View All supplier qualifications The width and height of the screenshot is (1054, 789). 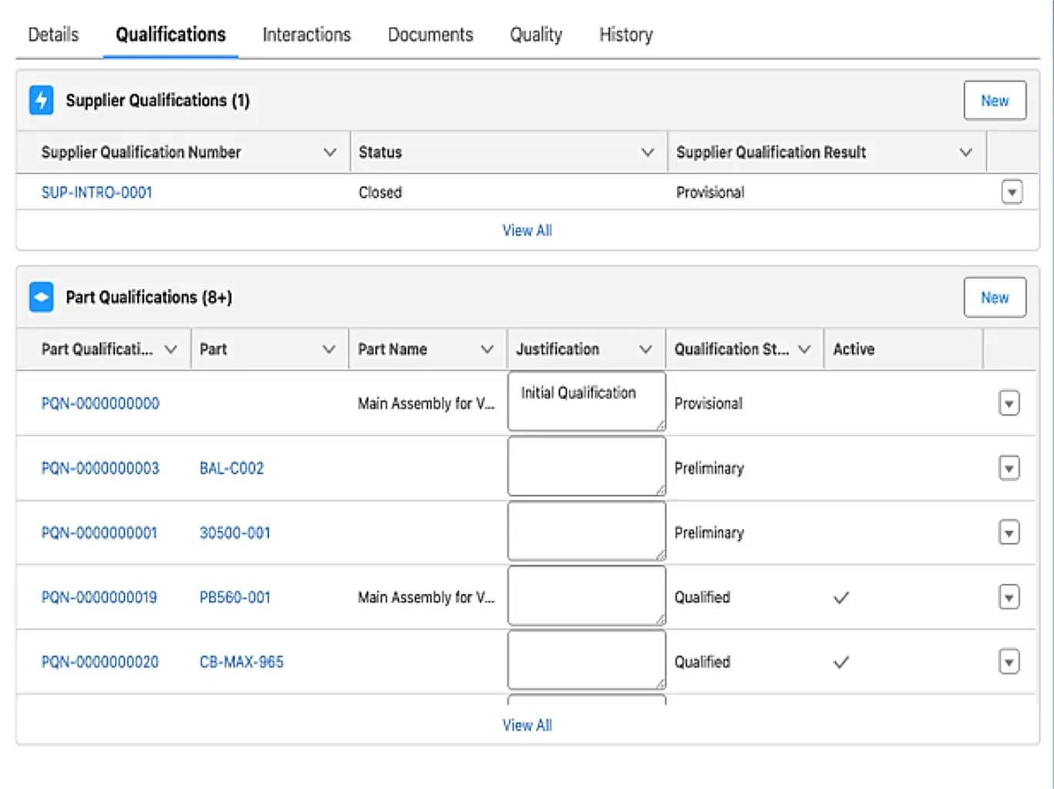(x=527, y=230)
